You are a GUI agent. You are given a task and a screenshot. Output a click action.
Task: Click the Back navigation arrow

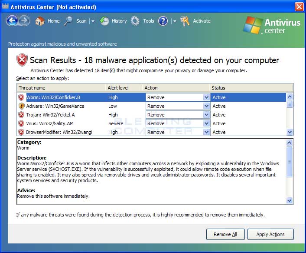point(12,20)
